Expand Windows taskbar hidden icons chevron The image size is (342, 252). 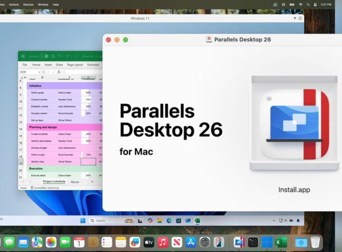point(274,221)
